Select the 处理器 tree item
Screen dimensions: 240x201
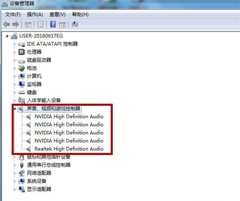click(34, 52)
